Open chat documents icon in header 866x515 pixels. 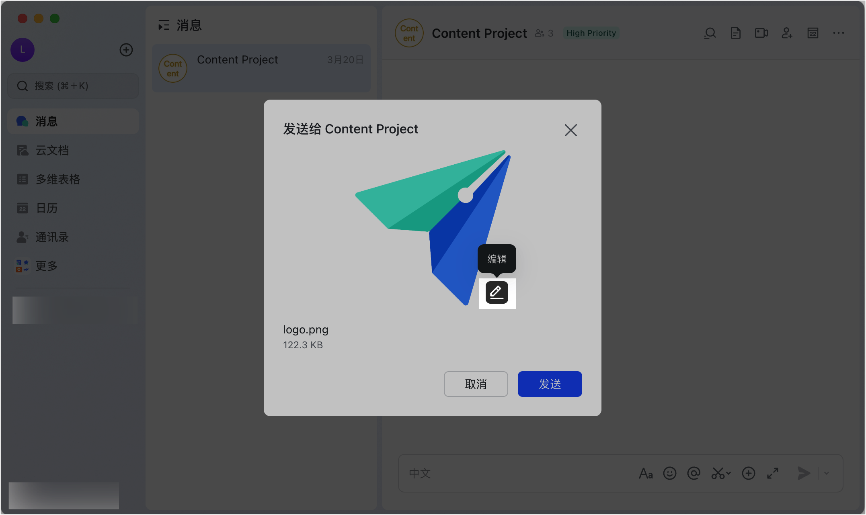[x=735, y=33]
